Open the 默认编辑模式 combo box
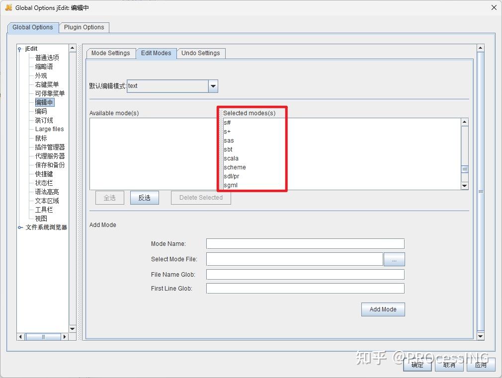 (x=213, y=85)
